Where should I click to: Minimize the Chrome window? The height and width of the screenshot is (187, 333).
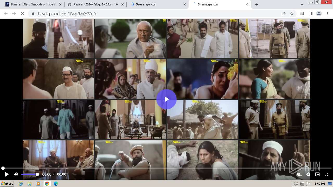pyautogui.click(x=311, y=2)
